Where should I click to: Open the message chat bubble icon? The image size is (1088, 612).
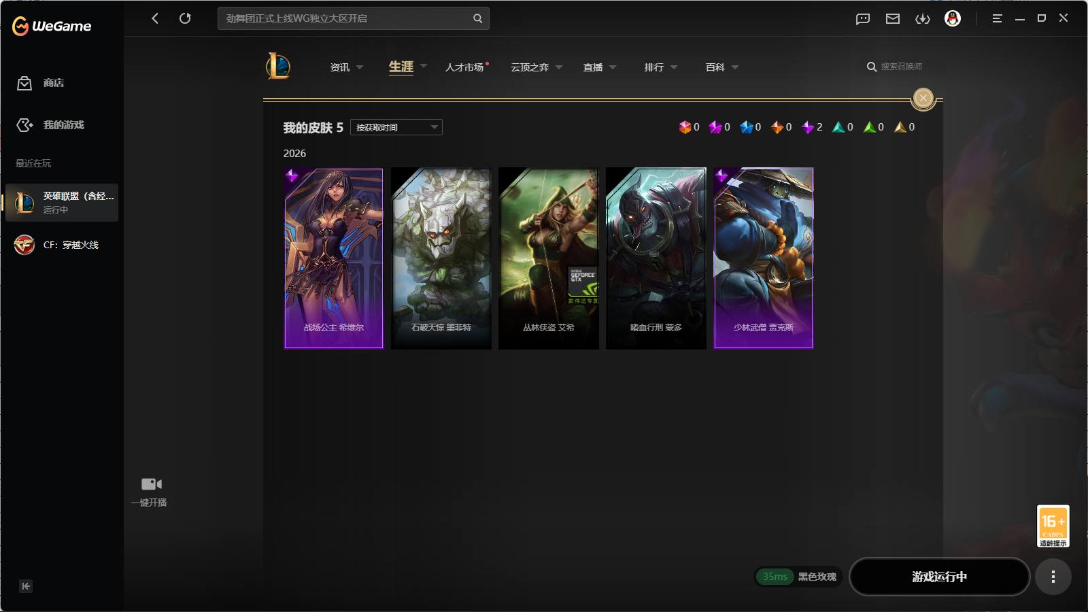[x=863, y=19]
